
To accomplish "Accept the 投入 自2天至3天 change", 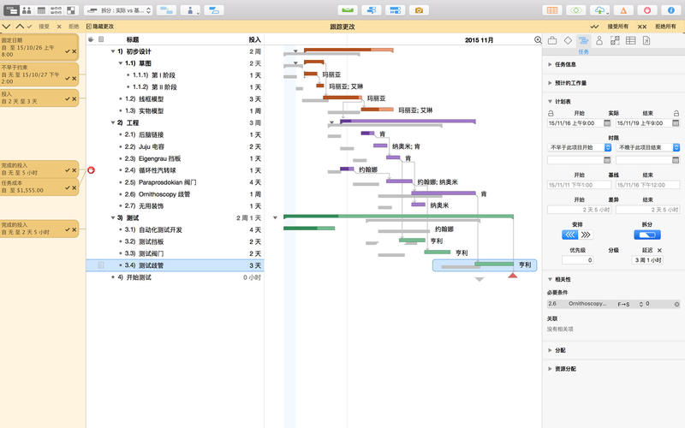I will pos(68,98).
